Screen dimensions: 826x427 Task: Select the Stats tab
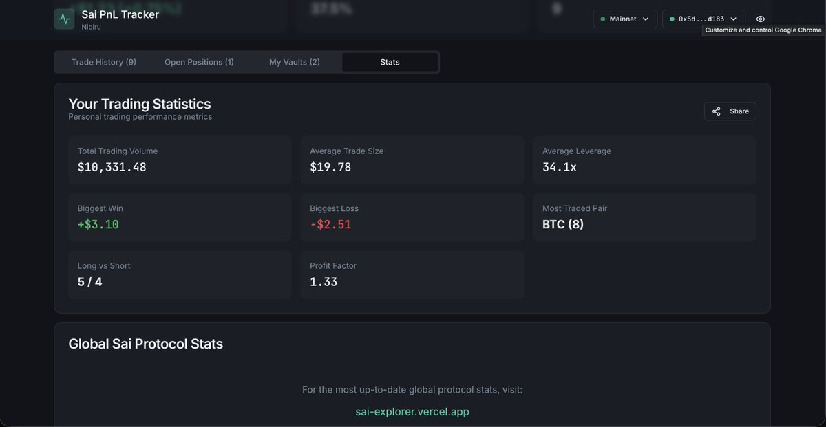[x=390, y=62]
